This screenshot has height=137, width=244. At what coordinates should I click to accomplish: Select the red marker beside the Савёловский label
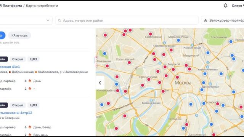click(x=151, y=34)
